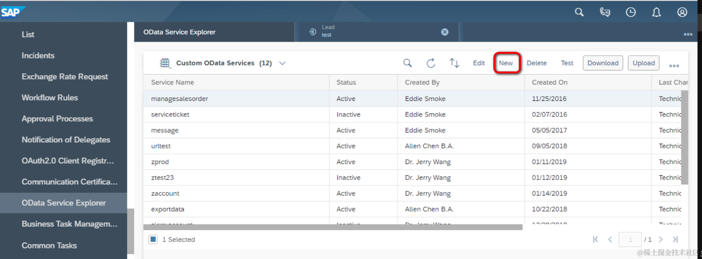Select the zaccount service row
This screenshot has width=702, height=259.
click(412, 193)
